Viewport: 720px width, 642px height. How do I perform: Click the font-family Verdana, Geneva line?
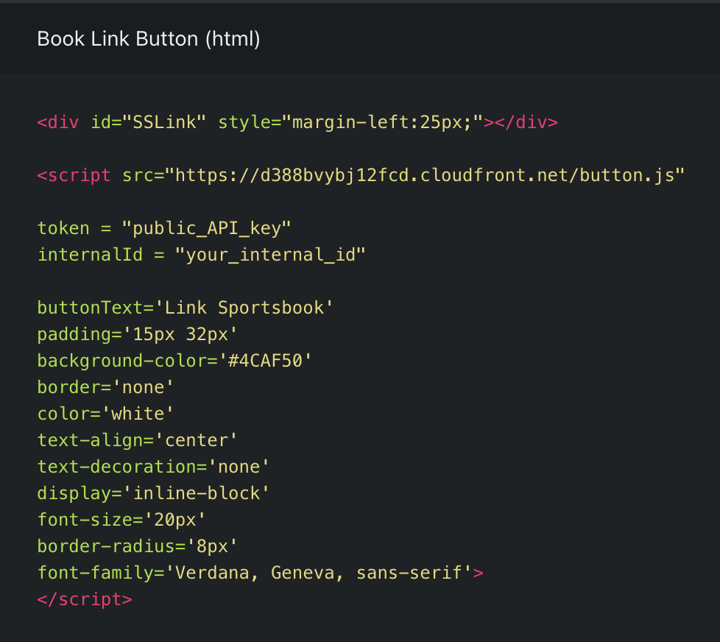(x=261, y=573)
